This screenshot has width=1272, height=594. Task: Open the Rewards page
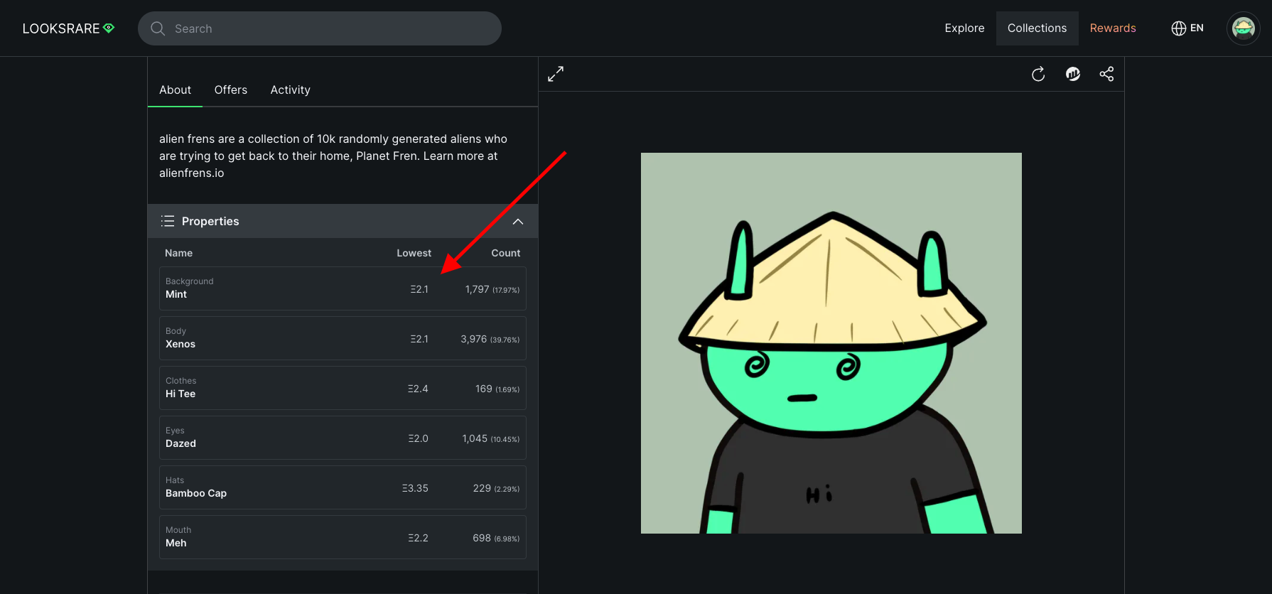pos(1113,28)
